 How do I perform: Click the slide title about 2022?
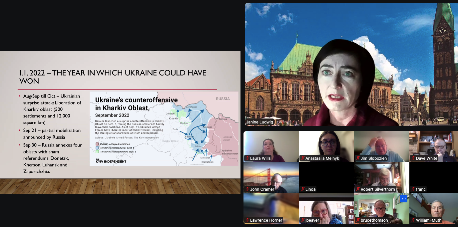click(113, 77)
